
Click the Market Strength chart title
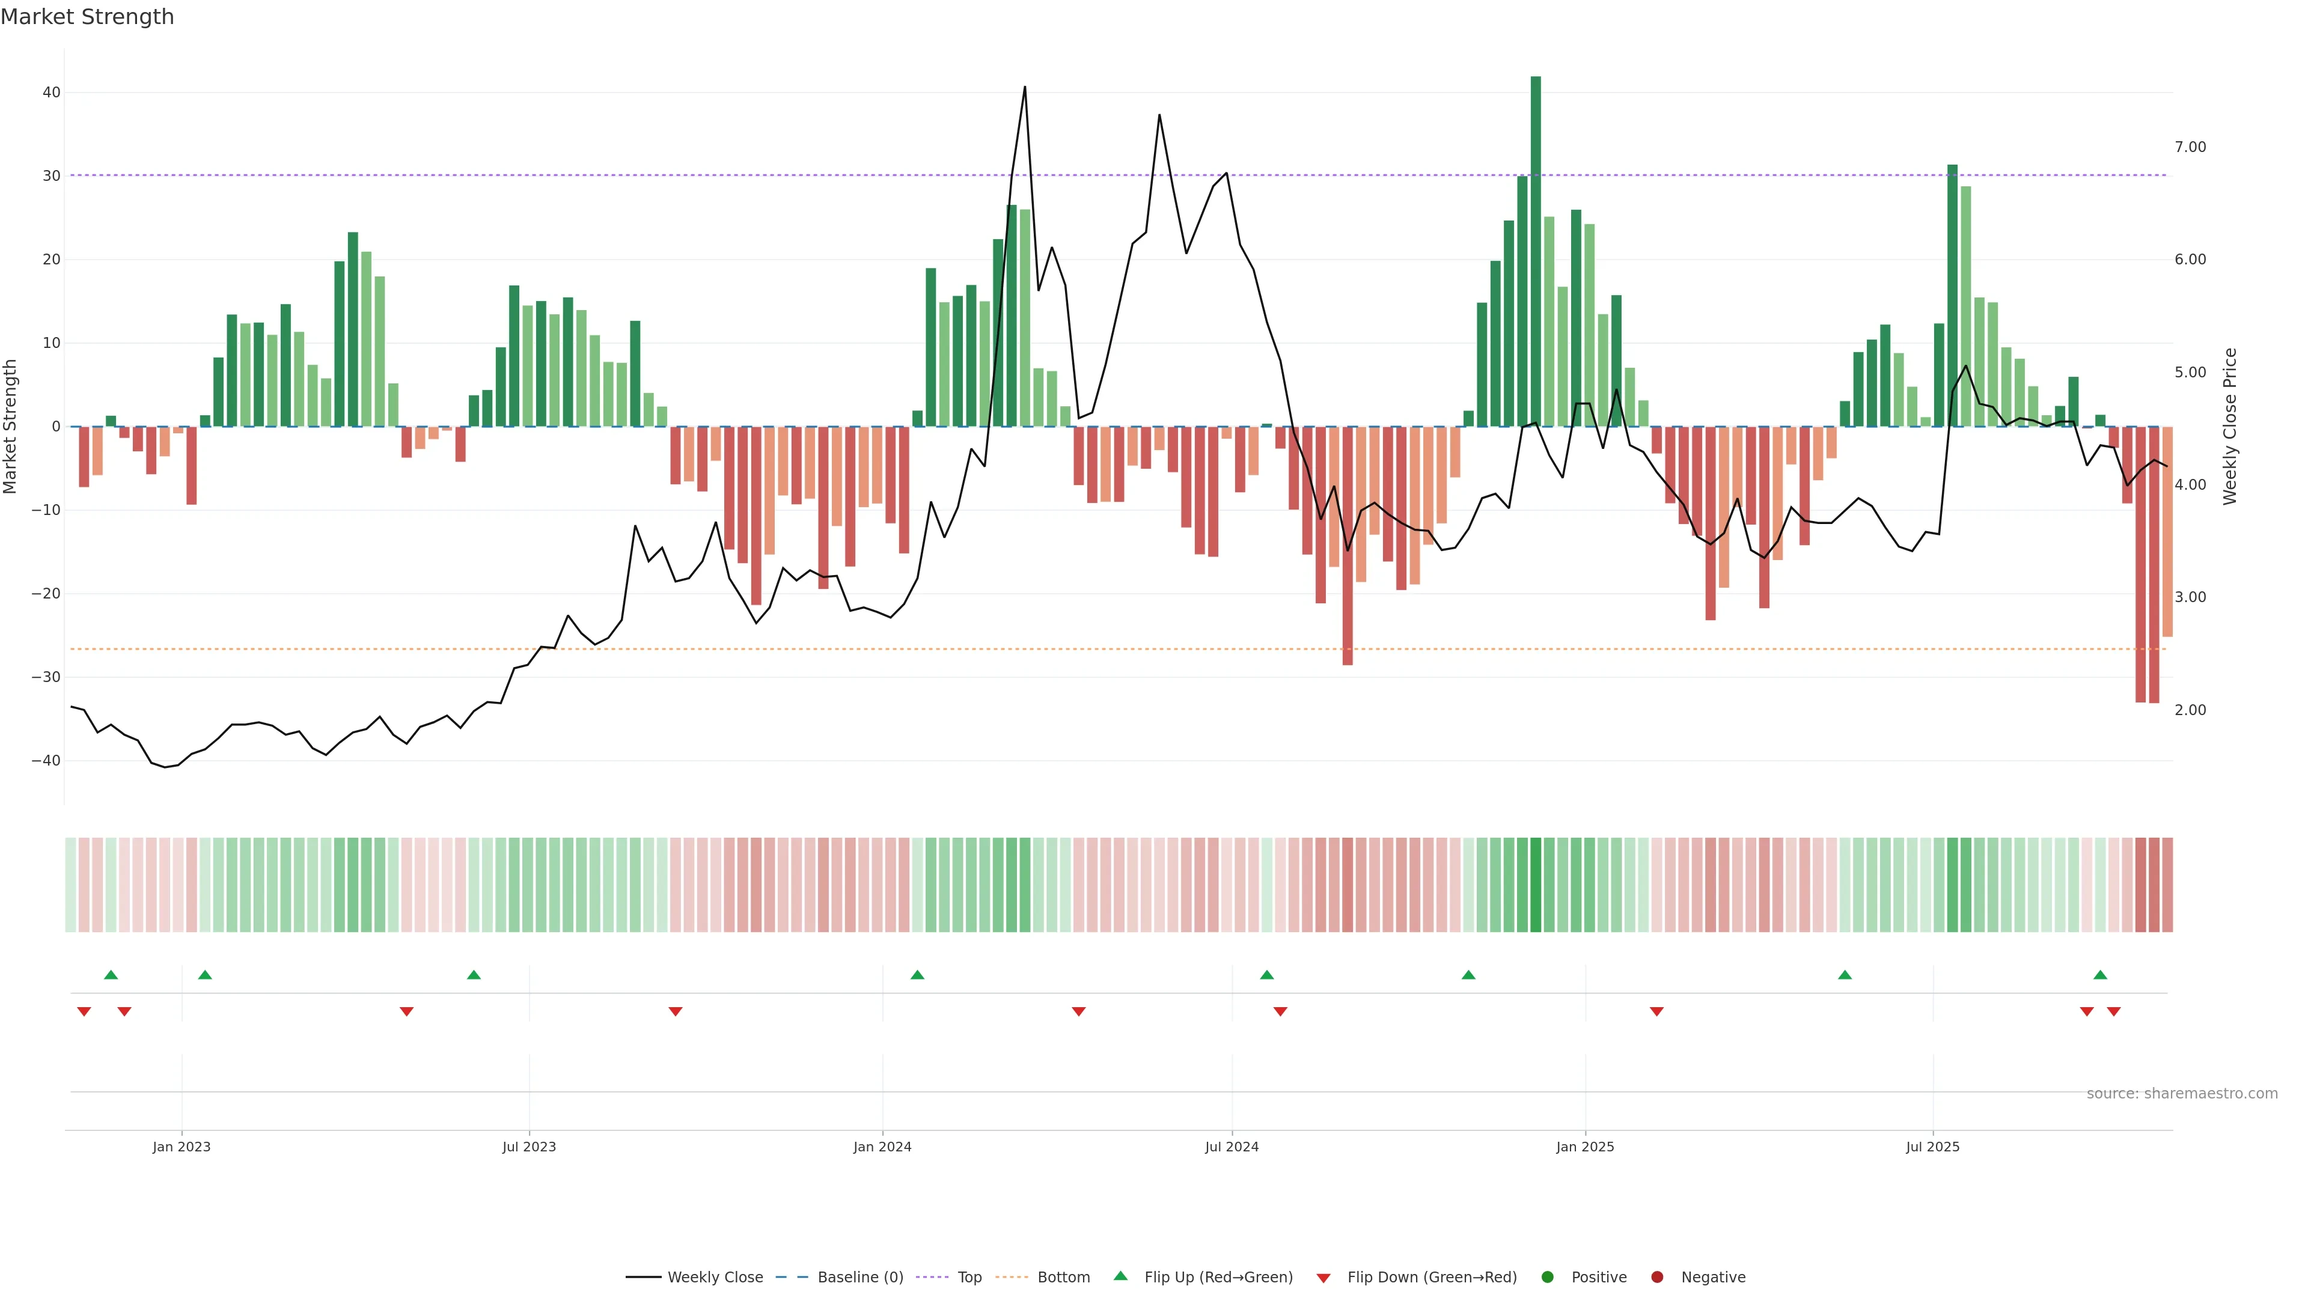(87, 17)
